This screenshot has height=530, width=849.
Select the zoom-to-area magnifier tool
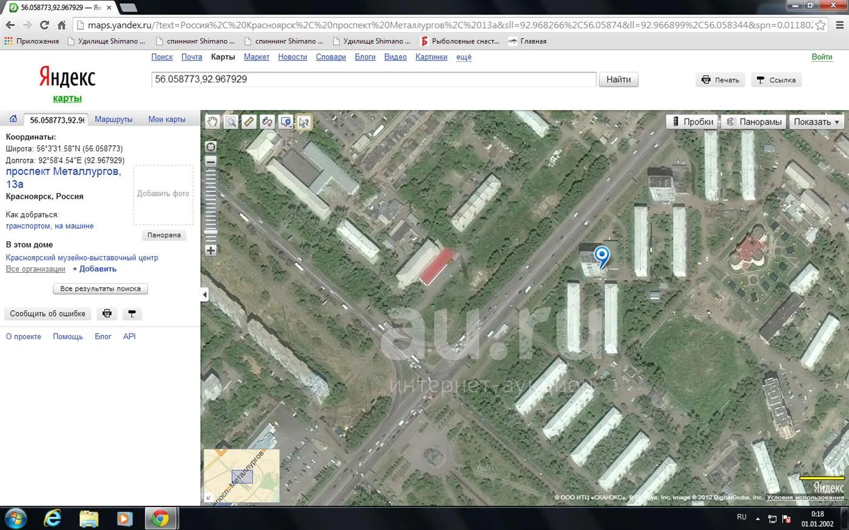(x=231, y=122)
